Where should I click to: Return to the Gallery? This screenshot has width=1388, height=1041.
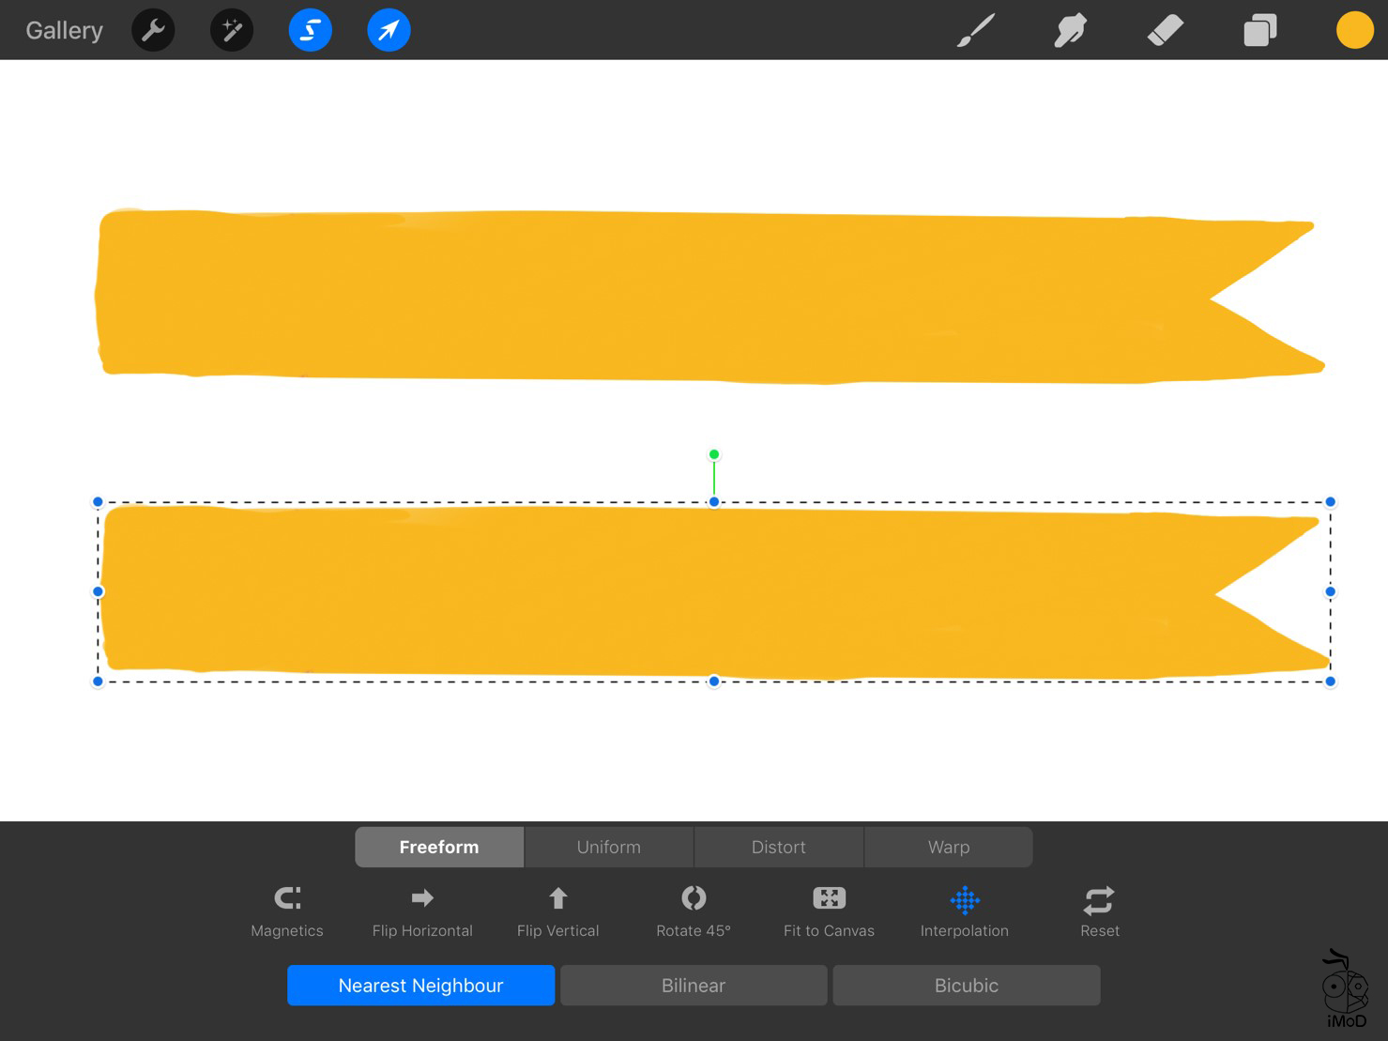coord(63,29)
